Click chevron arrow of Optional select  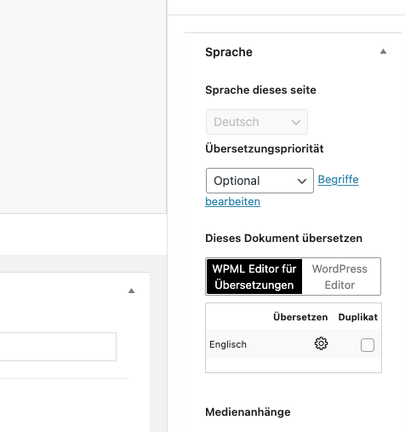coord(302,181)
